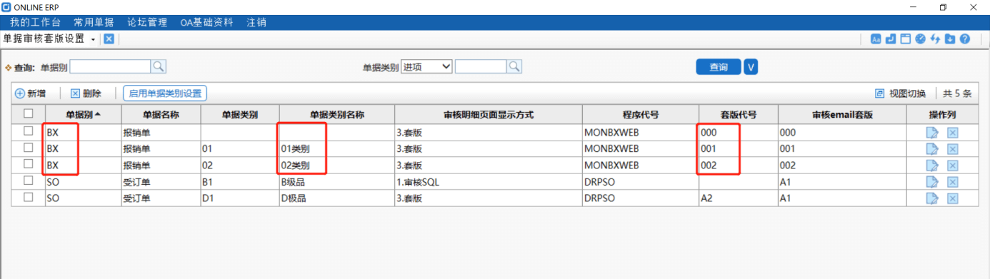Edit the BX row with 套版代号 000

point(931,133)
